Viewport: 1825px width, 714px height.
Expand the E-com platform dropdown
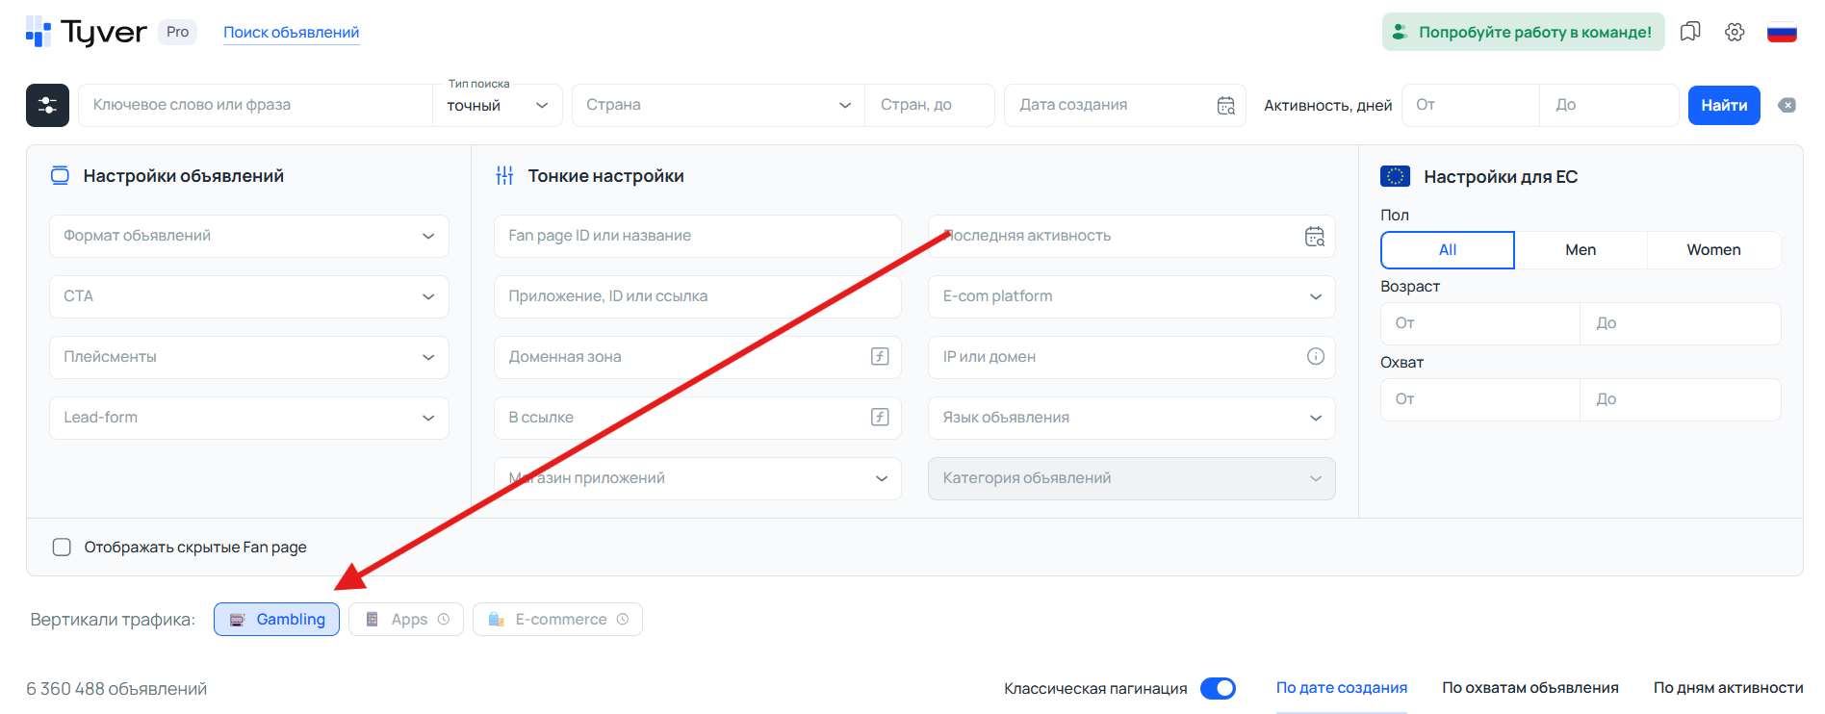[1131, 297]
